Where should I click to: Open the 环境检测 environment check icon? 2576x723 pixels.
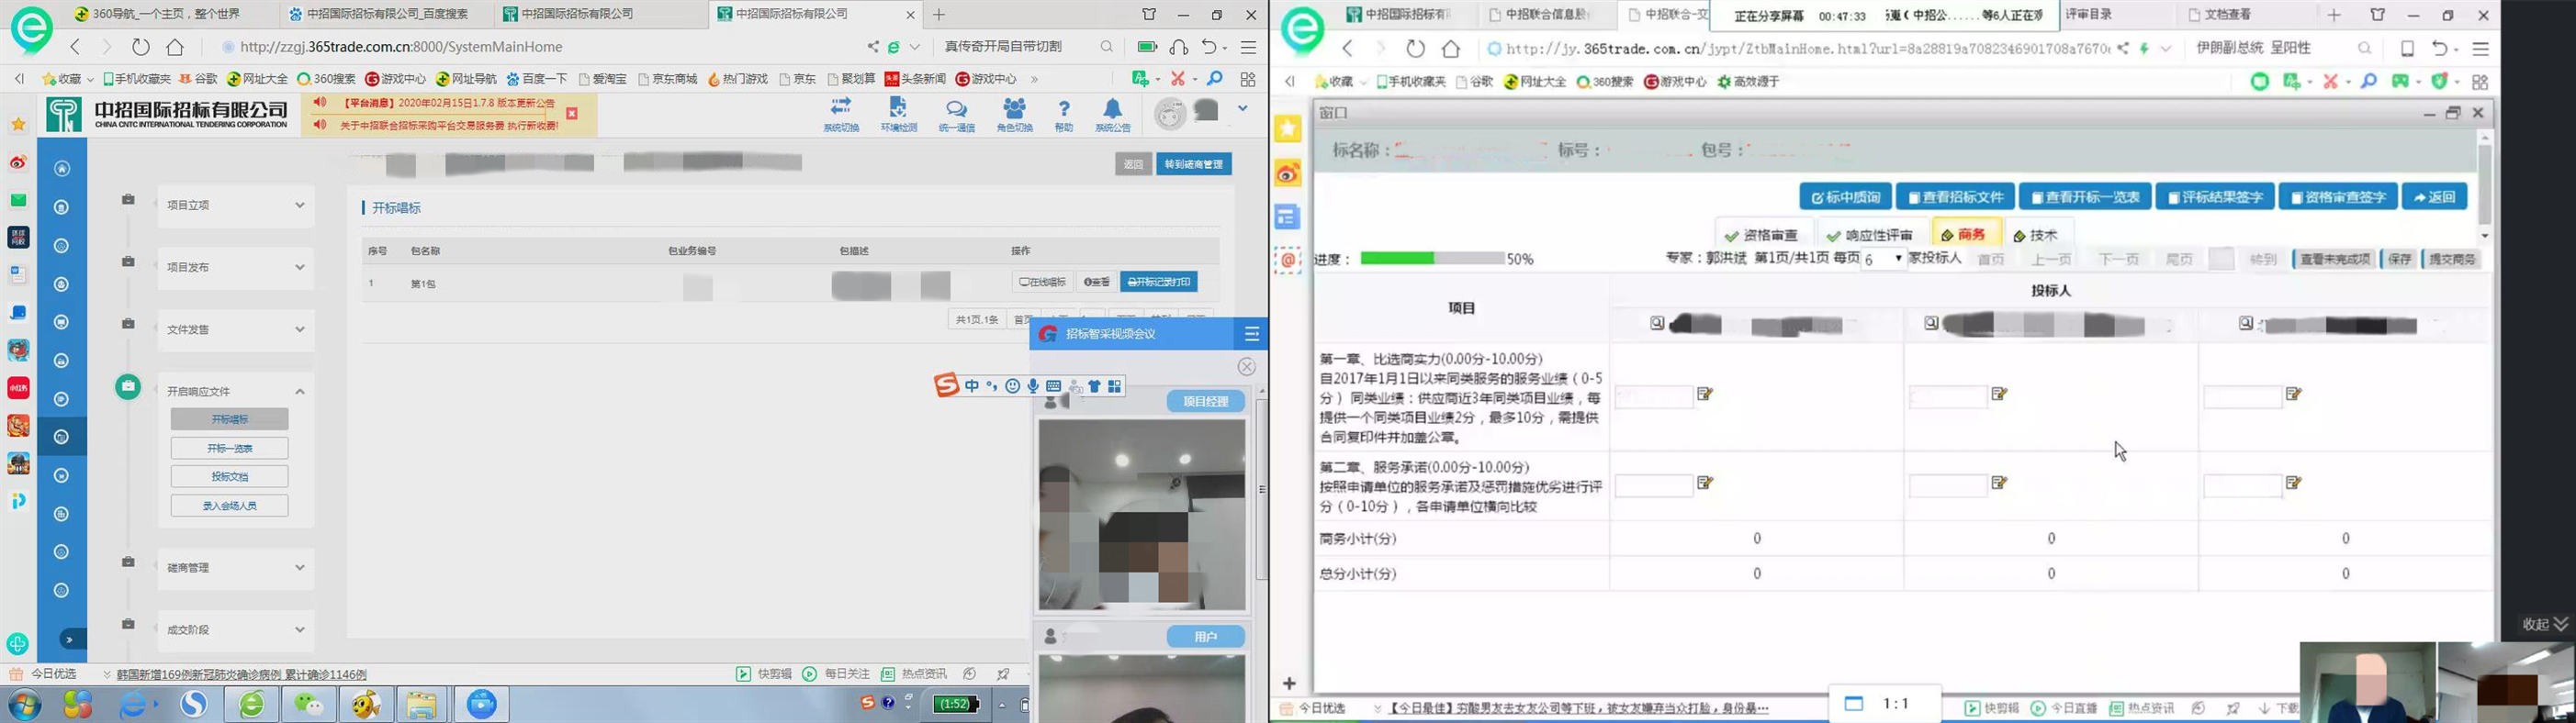tap(898, 110)
